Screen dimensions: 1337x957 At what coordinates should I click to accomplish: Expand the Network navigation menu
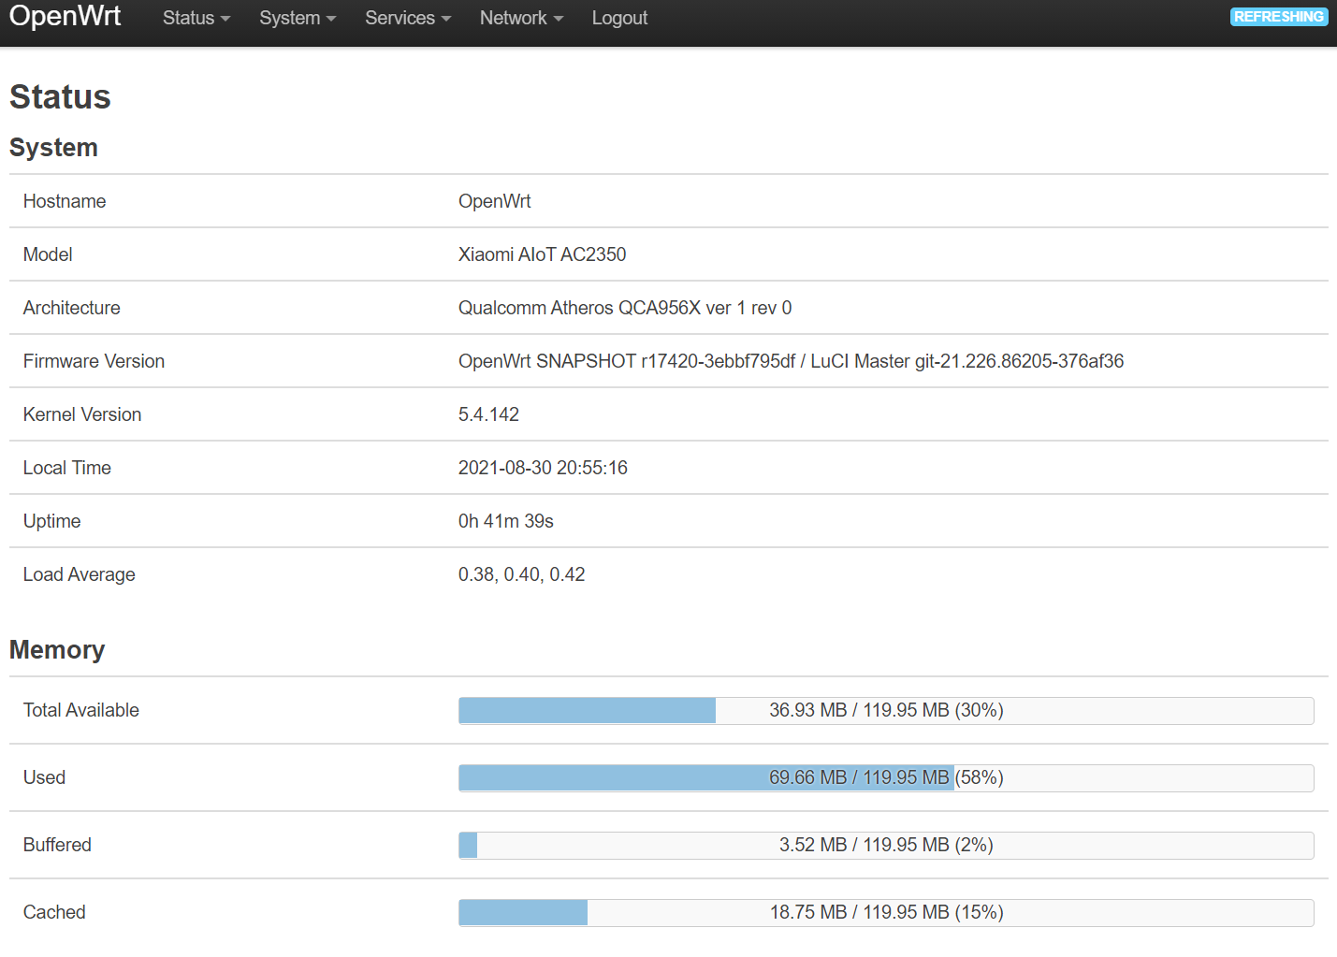(521, 18)
